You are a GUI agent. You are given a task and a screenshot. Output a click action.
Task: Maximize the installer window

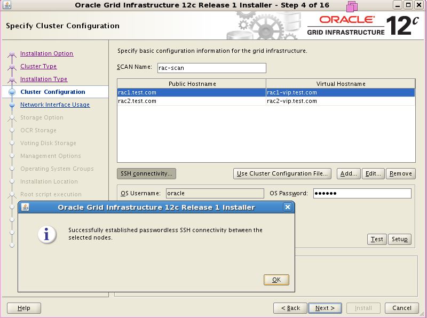408,5
